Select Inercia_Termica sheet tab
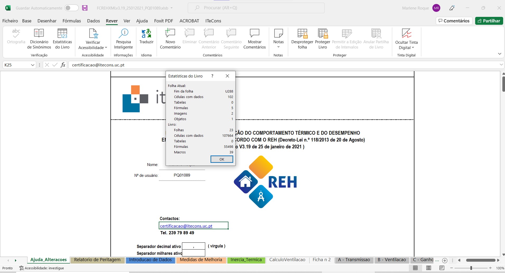Viewport: 505px width, 273px height. point(246,260)
